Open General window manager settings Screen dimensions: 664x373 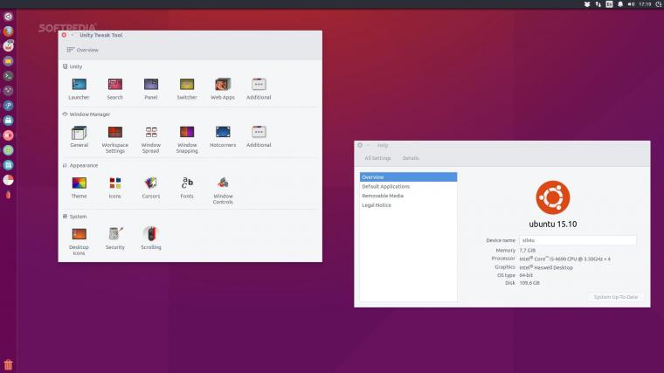tap(79, 137)
